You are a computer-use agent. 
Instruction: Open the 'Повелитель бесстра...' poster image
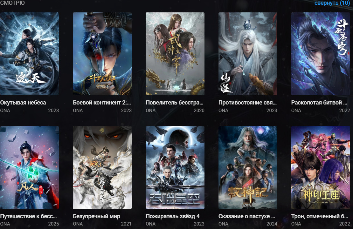tap(175, 54)
